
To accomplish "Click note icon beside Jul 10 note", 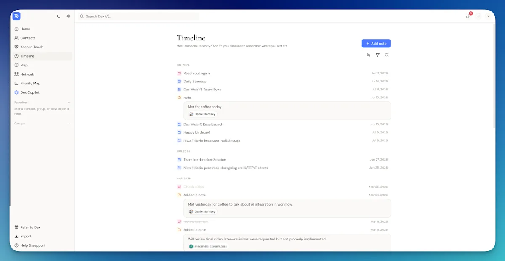I will tap(179, 98).
